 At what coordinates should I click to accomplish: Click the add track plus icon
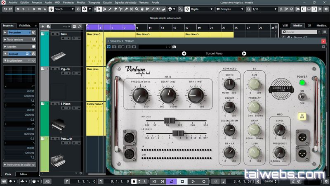tap(43, 26)
